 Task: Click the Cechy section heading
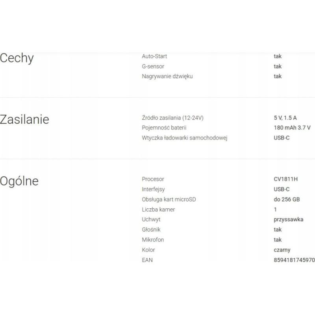(x=17, y=58)
